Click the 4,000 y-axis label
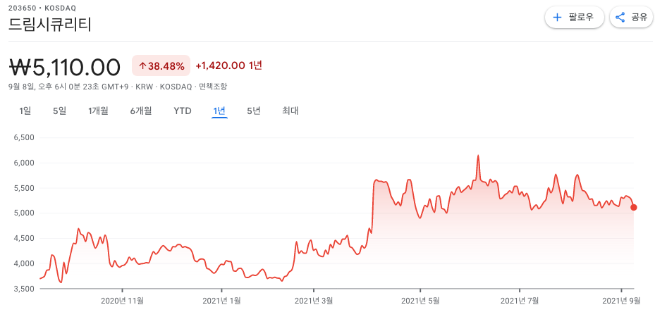 pyautogui.click(x=24, y=263)
